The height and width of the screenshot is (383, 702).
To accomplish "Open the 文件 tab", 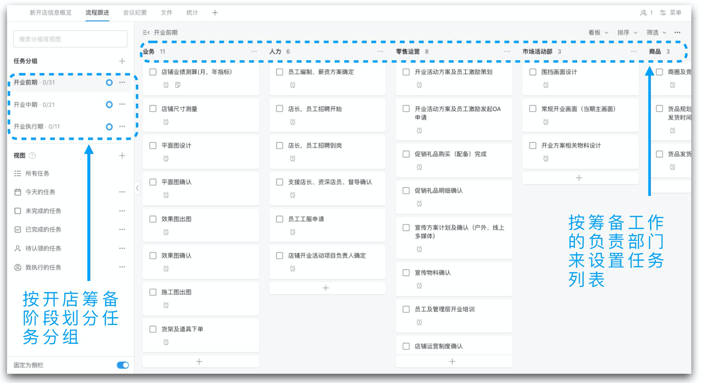I will [167, 13].
